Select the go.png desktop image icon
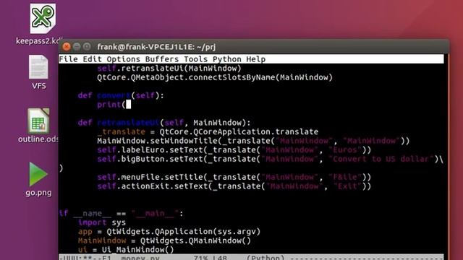Screen dimensions: 463x260 38,174
